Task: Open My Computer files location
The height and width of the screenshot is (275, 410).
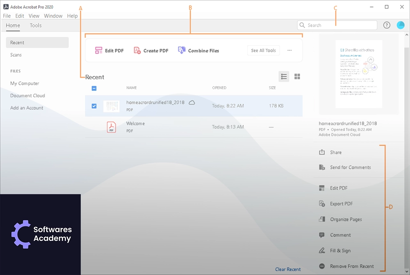Action: pyautogui.click(x=25, y=83)
